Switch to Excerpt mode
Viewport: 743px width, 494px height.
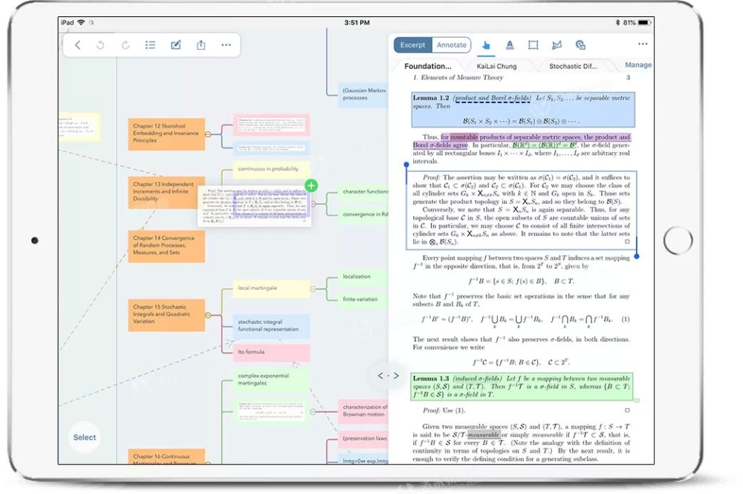click(412, 45)
